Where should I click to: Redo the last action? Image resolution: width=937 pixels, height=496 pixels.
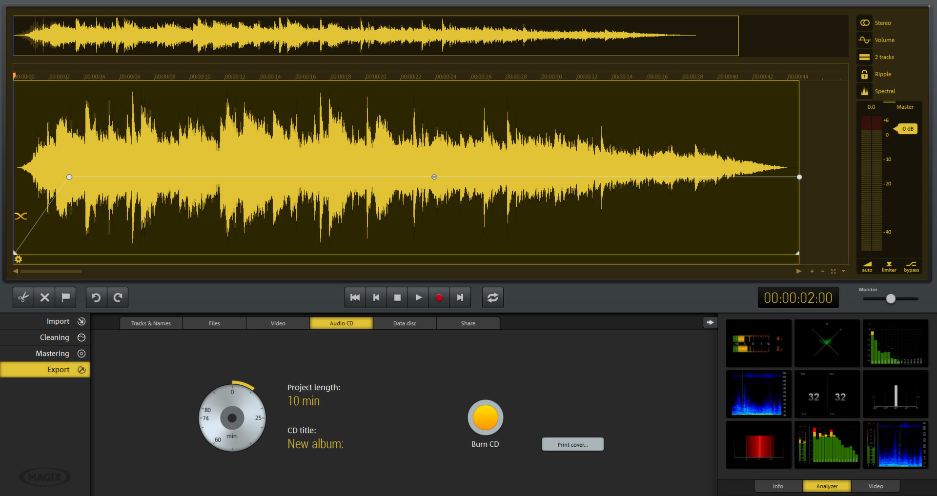point(118,298)
